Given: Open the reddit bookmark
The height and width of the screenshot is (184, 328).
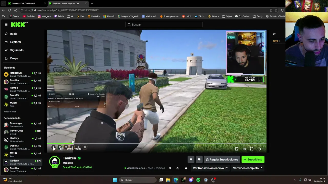Looking at the screenshot, I should [187, 16].
